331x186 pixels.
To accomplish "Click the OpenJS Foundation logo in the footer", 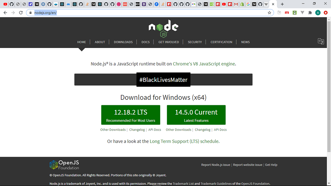I will (64, 165).
